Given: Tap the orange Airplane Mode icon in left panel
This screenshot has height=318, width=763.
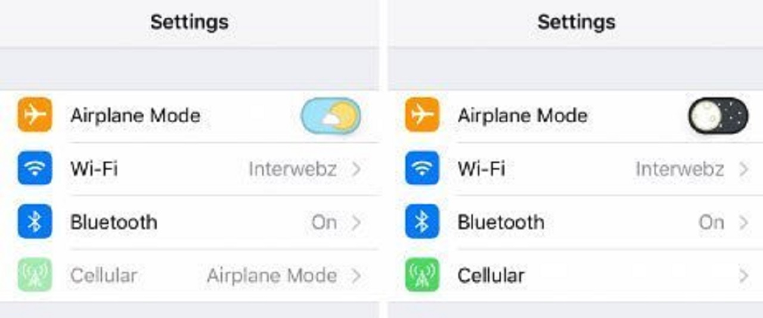Looking at the screenshot, I should coord(35,115).
